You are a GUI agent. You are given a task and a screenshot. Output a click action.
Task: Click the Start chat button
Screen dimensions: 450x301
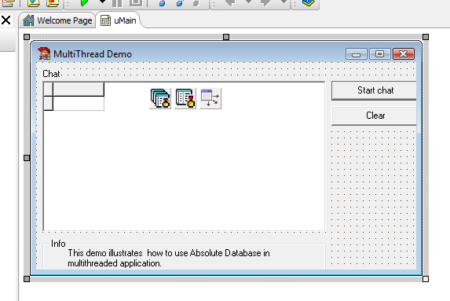(x=374, y=90)
